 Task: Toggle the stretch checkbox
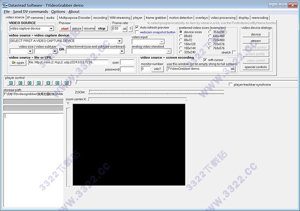(234, 52)
